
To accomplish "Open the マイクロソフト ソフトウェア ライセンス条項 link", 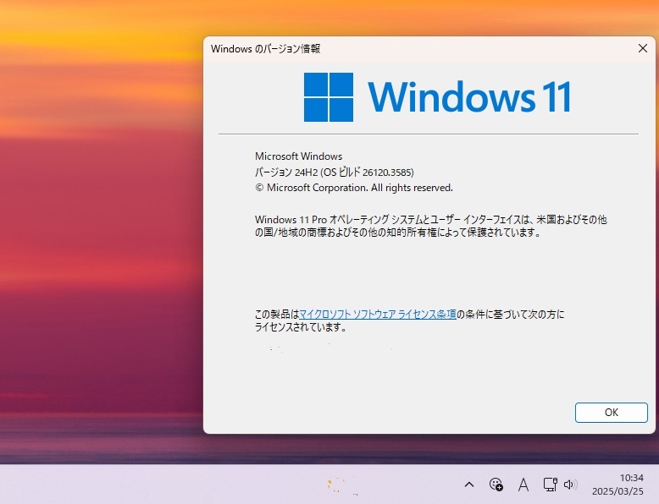I will [x=378, y=315].
